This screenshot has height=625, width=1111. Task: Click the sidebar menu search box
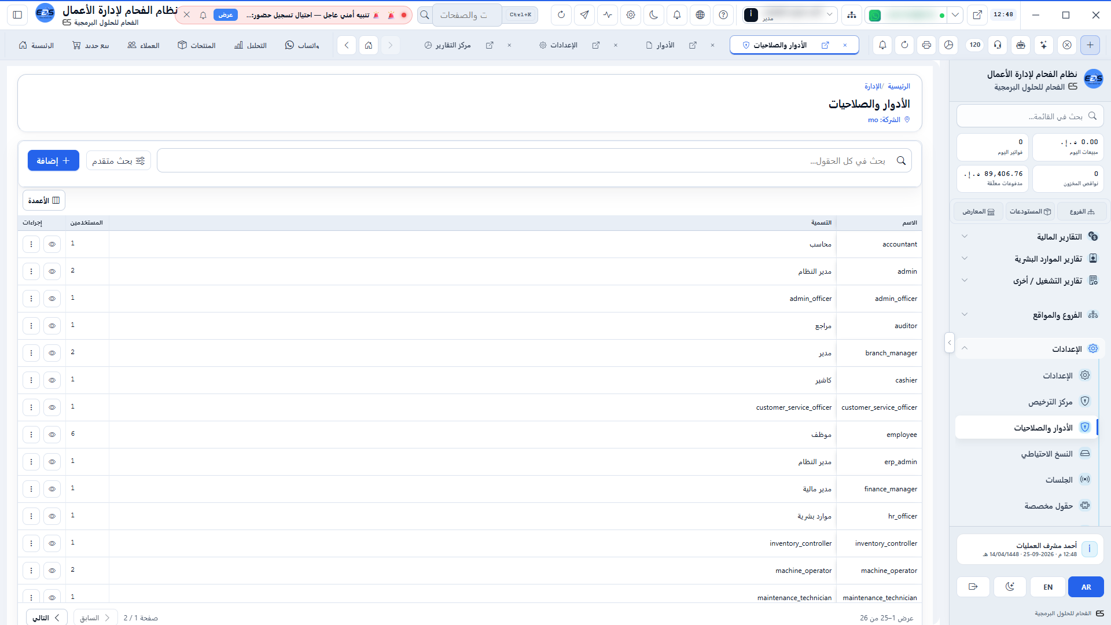tap(1030, 116)
